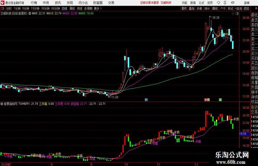
Task: Switch to the 1分钟 period tab
Action: coord(17,8)
